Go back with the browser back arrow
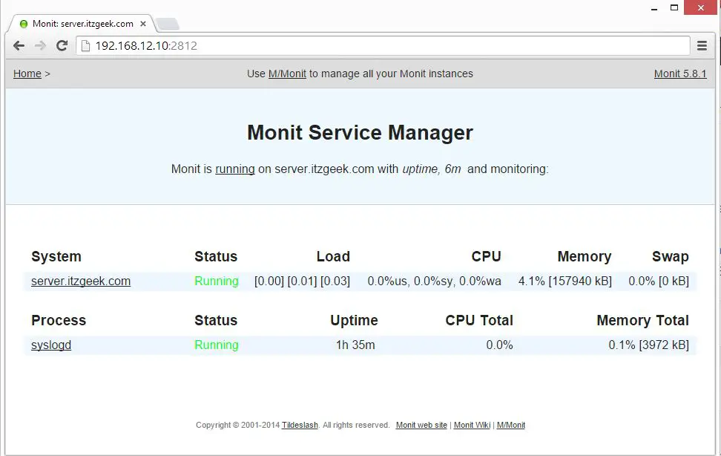721x456 pixels. [x=19, y=45]
